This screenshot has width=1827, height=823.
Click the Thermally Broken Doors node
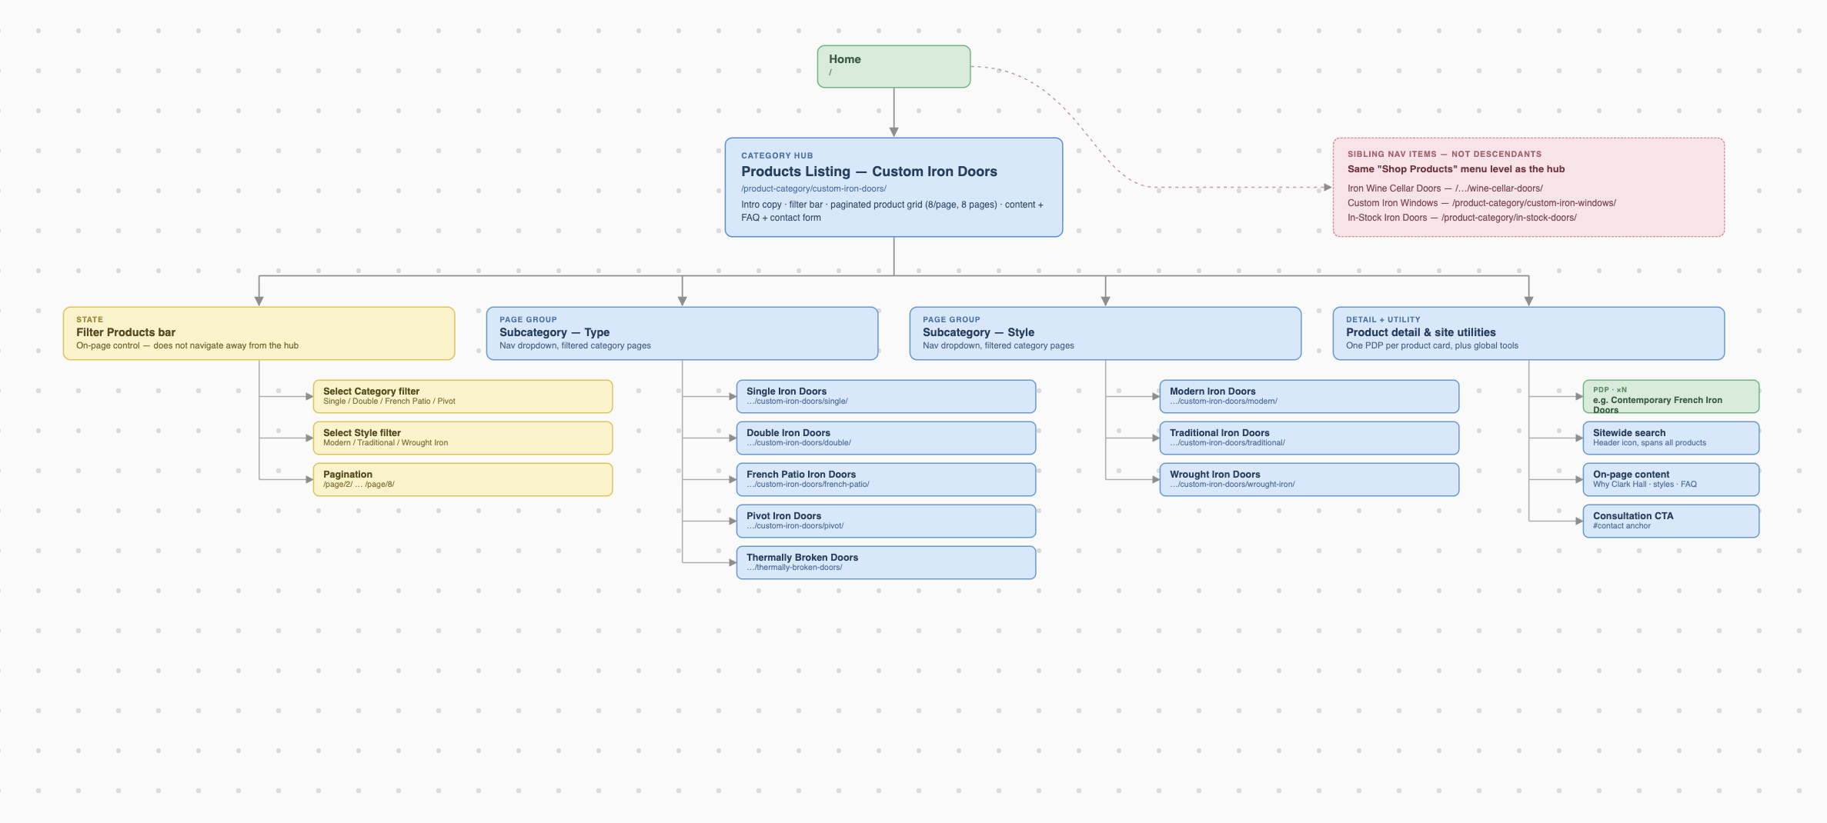pos(886,562)
